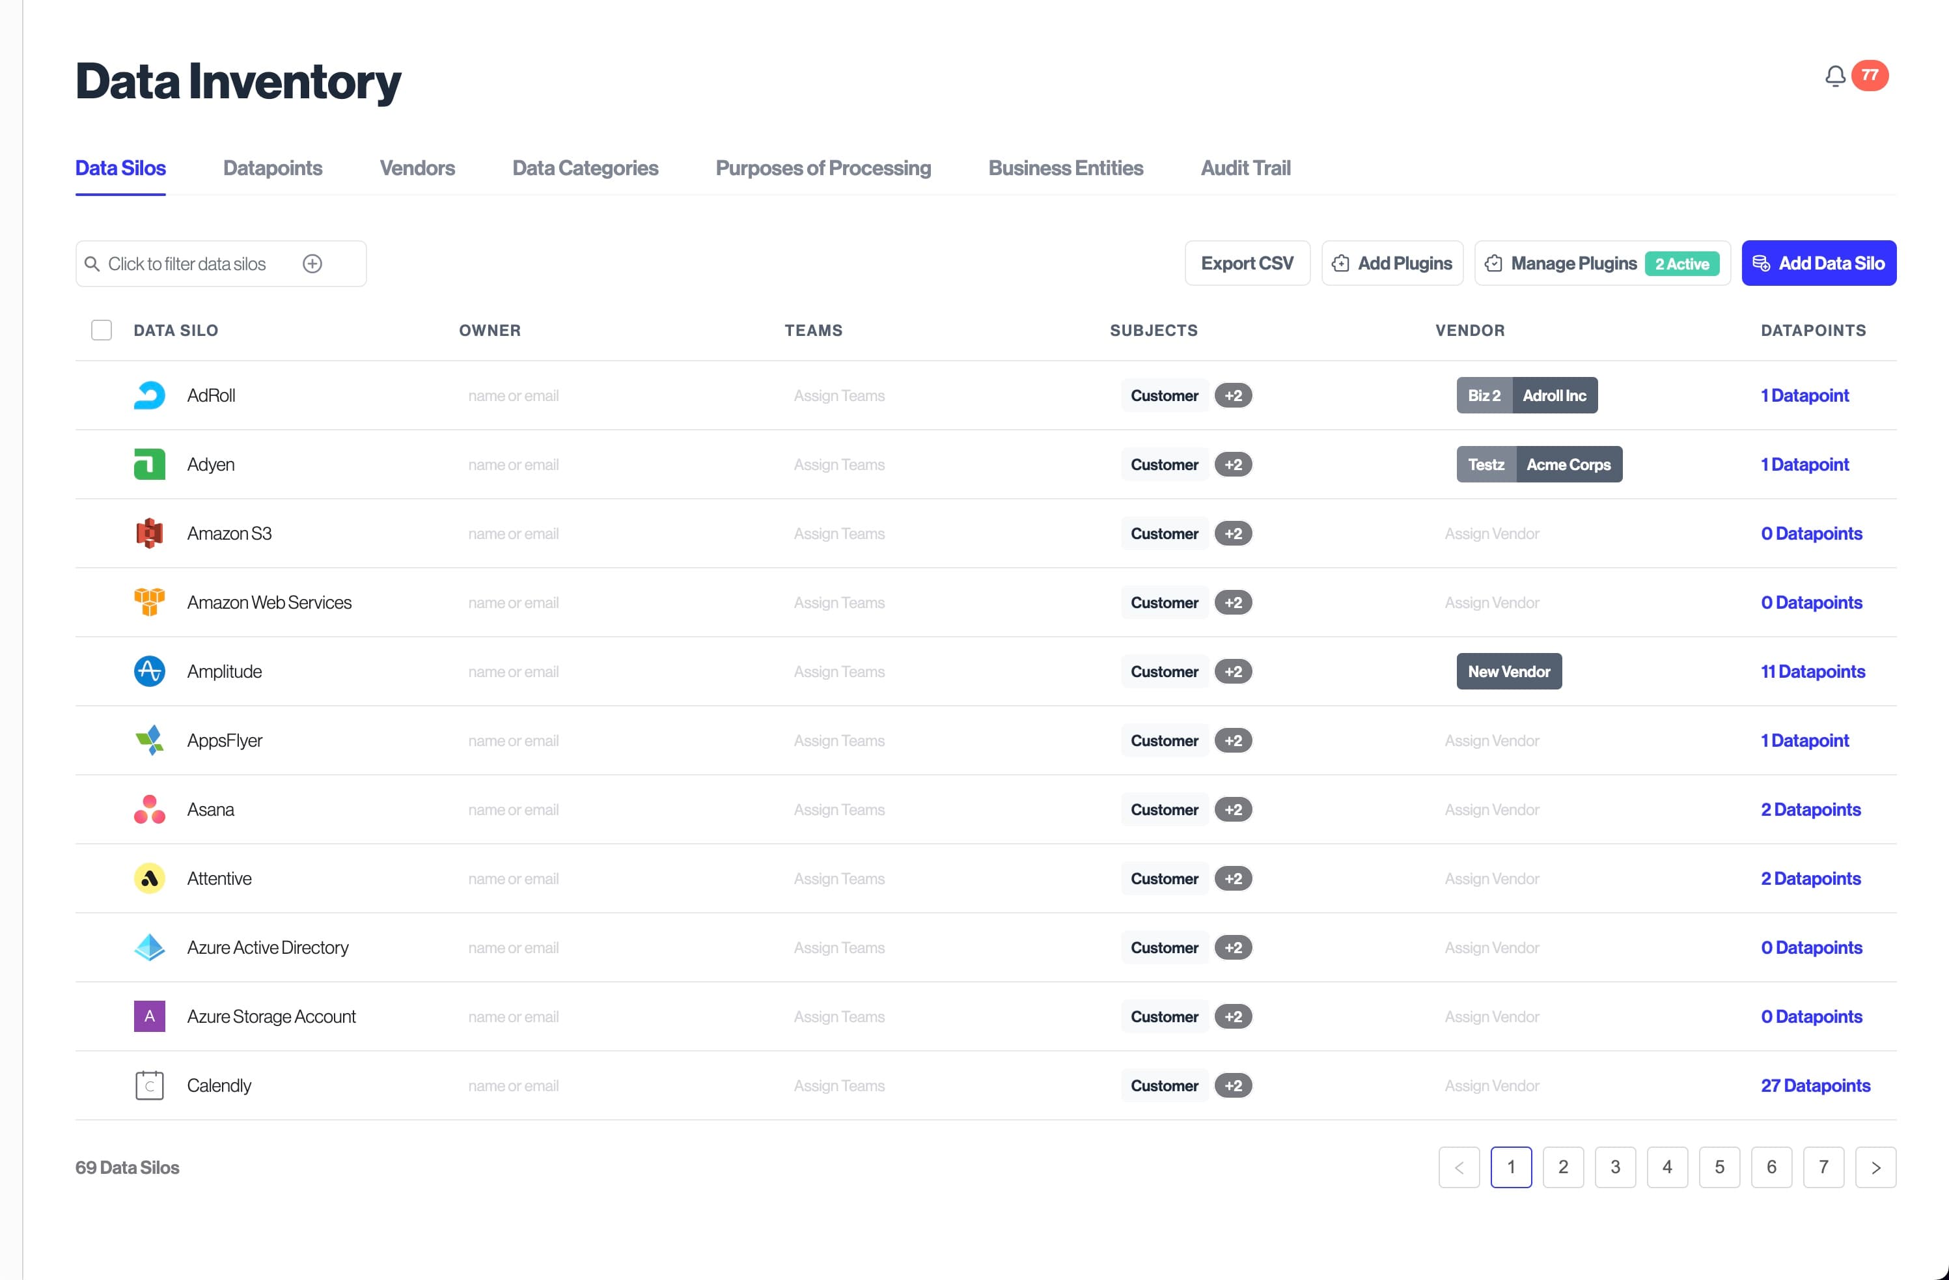Screen dimensions: 1949x1280
Task: Go to page 3
Action: (x=1615, y=1167)
